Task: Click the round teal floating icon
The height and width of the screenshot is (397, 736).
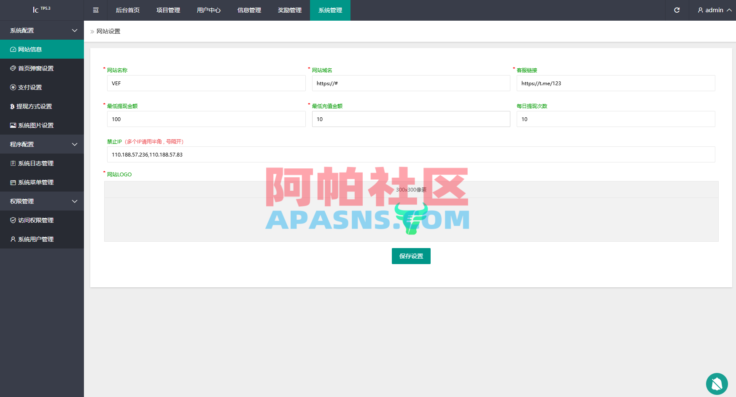Action: 717,384
